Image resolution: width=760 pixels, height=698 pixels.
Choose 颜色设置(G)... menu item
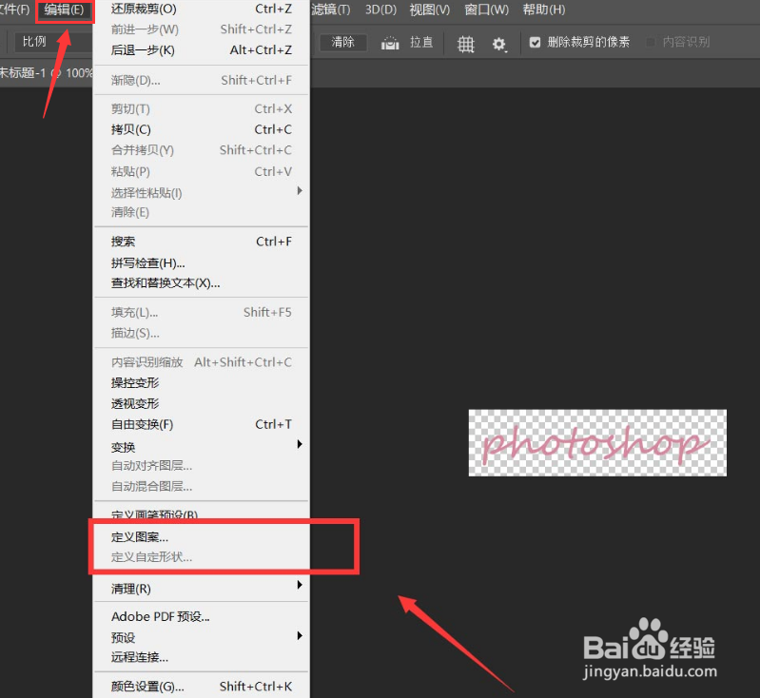201,687
